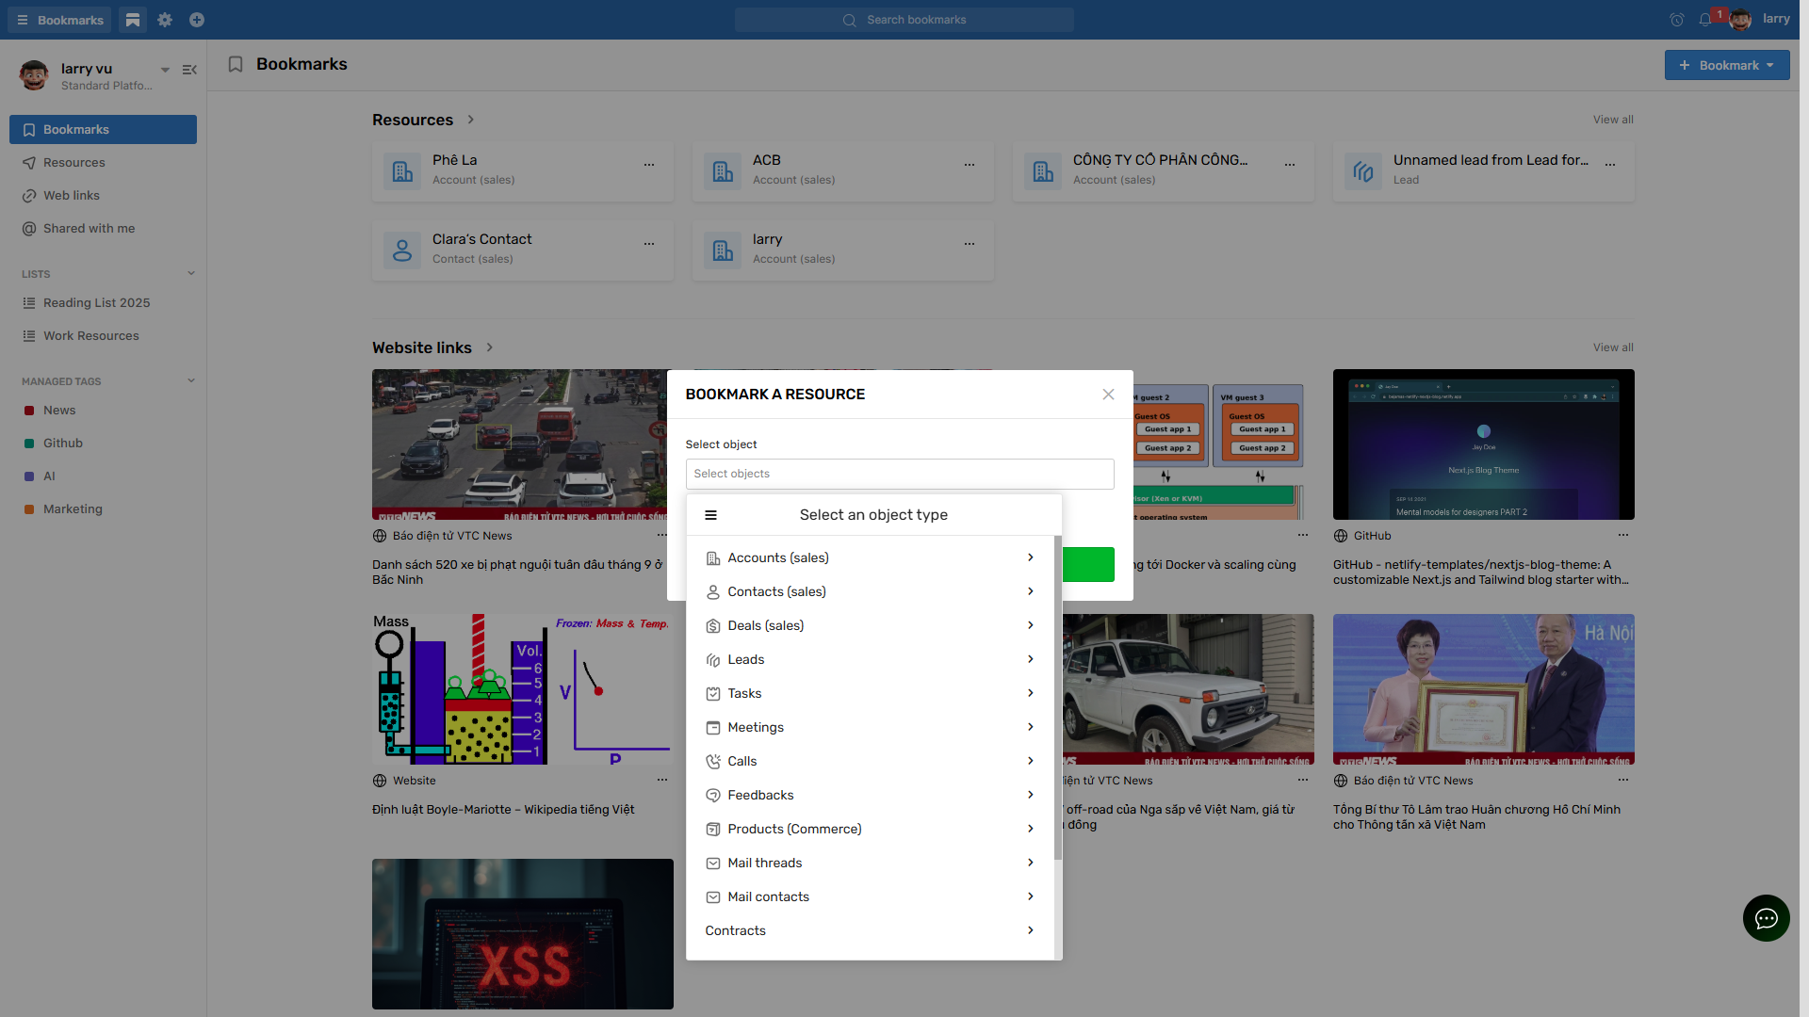Viewport: 1809px width, 1017px height.
Task: Open the Reading List 2025 list
Action: pyautogui.click(x=96, y=303)
